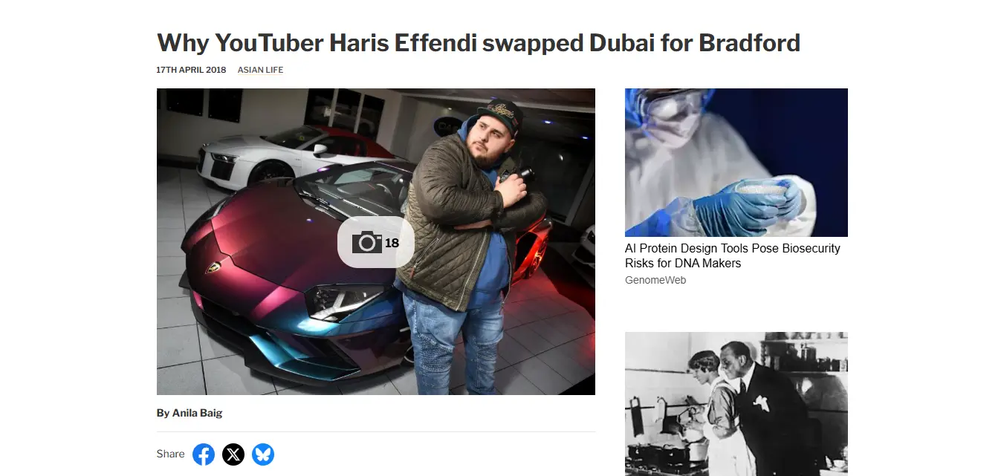Click the Lamborghini badge on the hood

[216, 267]
